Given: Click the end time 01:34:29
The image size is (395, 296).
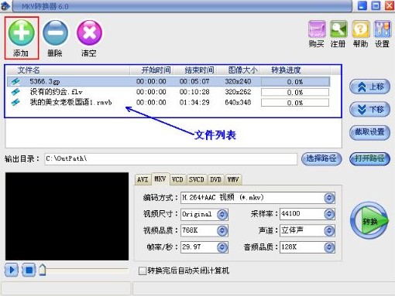Looking at the screenshot, I should click(194, 103).
